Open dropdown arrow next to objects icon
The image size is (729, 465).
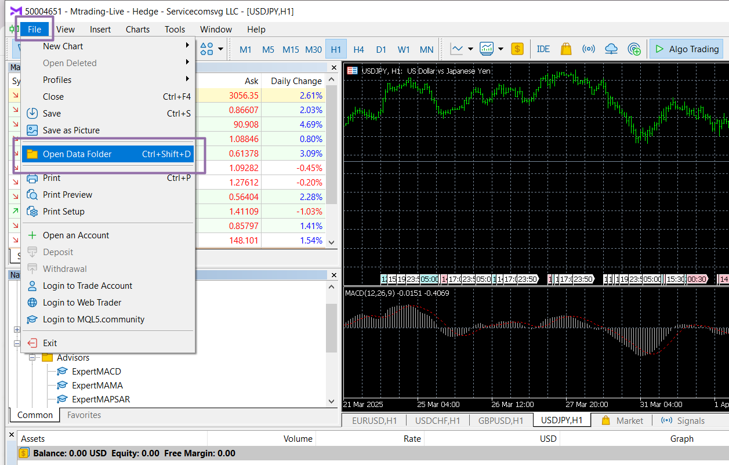click(221, 49)
